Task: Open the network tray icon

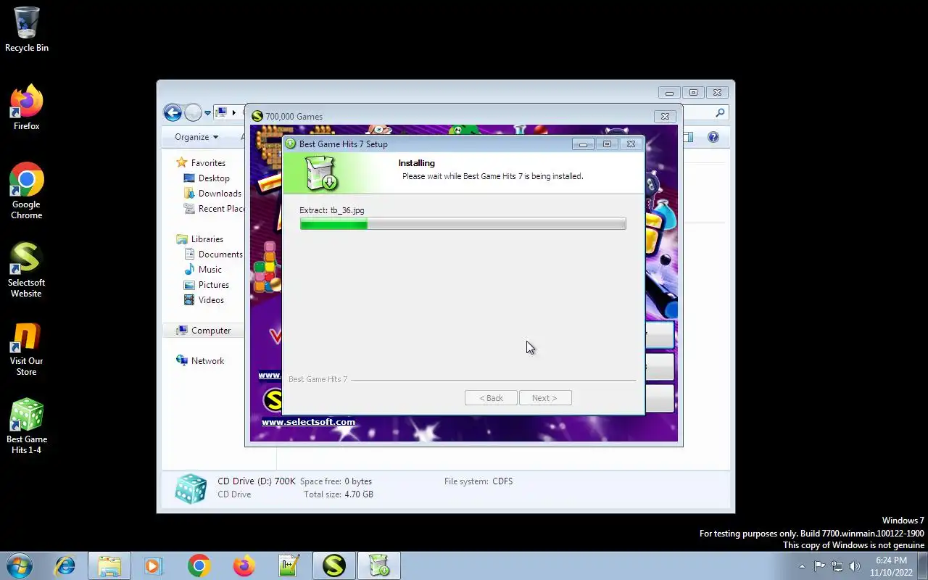Action: click(837, 566)
